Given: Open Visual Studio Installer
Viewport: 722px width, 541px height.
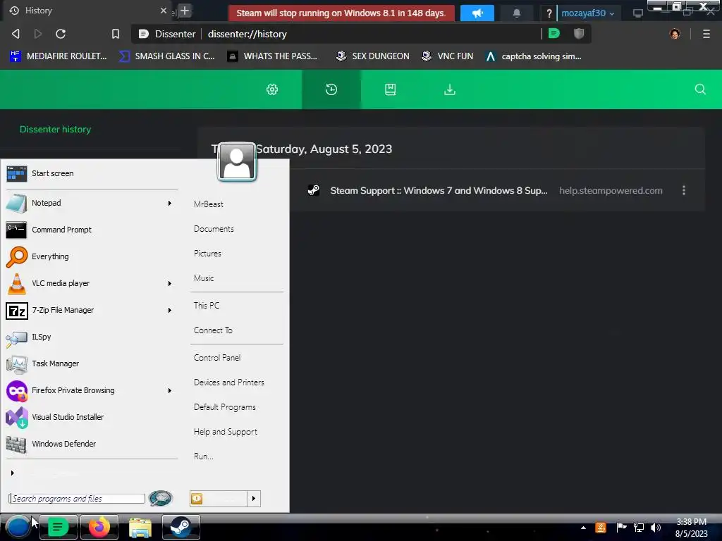Looking at the screenshot, I should pos(91,417).
